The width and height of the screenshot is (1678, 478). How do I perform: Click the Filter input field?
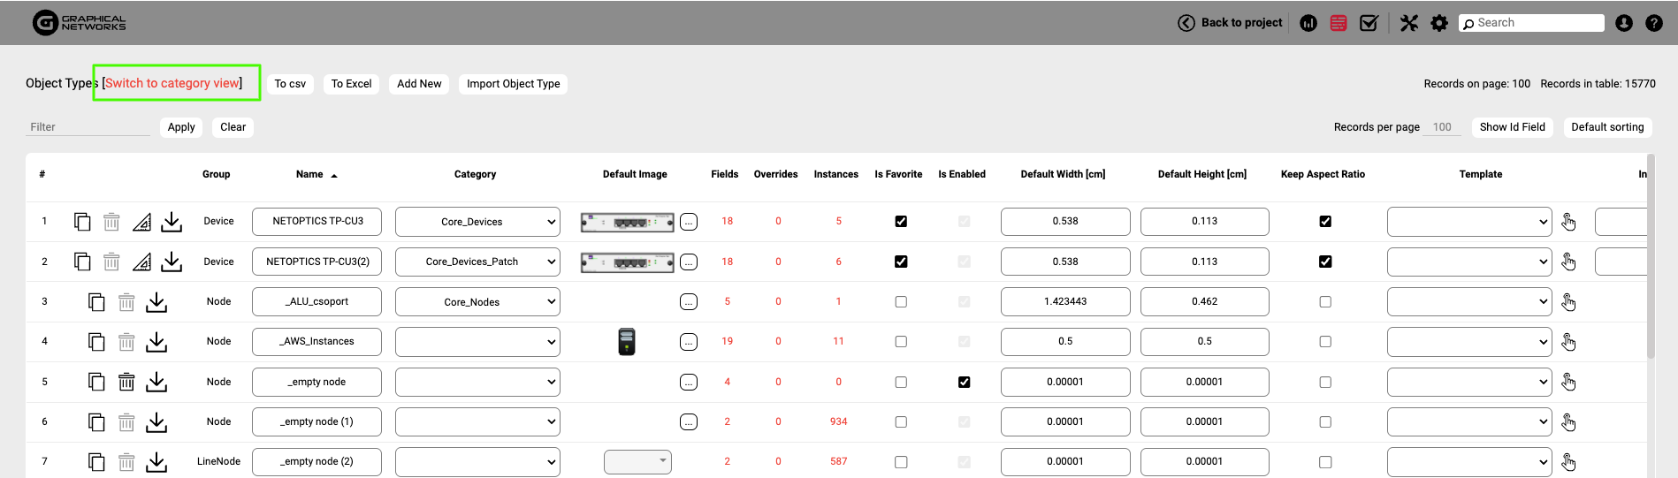88,127
